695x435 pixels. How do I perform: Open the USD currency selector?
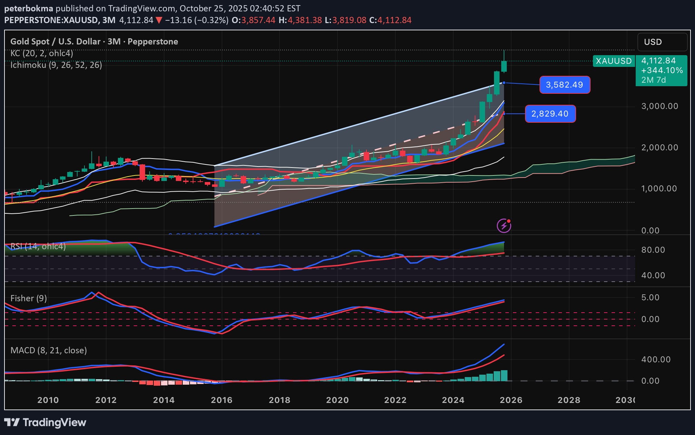coord(662,42)
